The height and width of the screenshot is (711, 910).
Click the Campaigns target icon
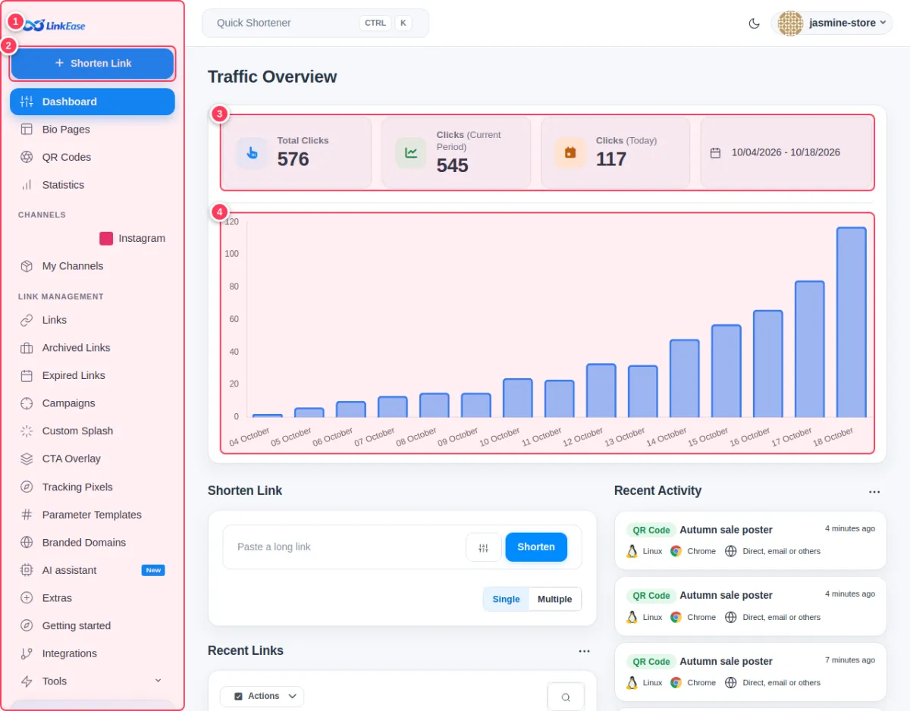click(x=27, y=403)
